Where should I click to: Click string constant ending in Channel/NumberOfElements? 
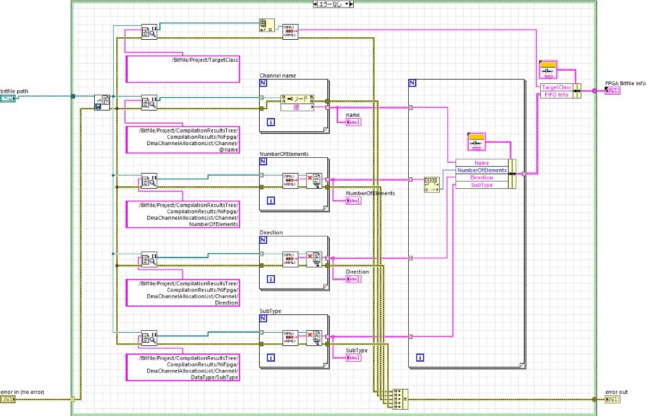183,215
